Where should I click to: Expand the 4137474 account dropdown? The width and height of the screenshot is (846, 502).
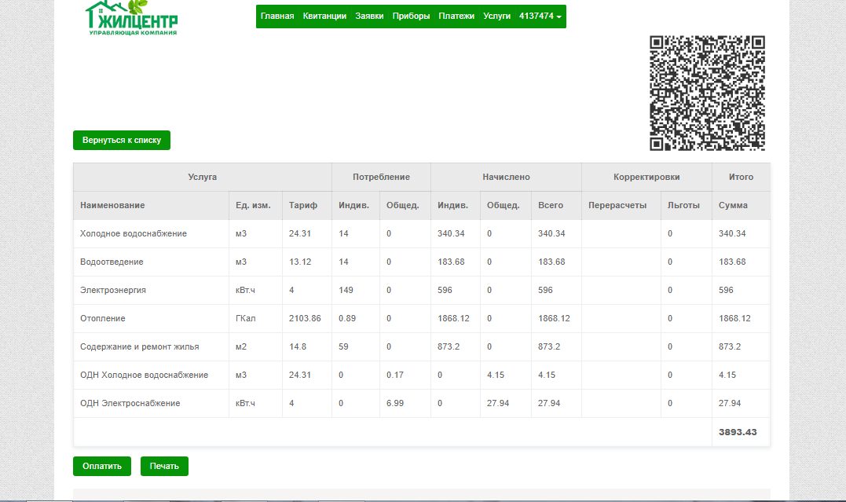(540, 16)
